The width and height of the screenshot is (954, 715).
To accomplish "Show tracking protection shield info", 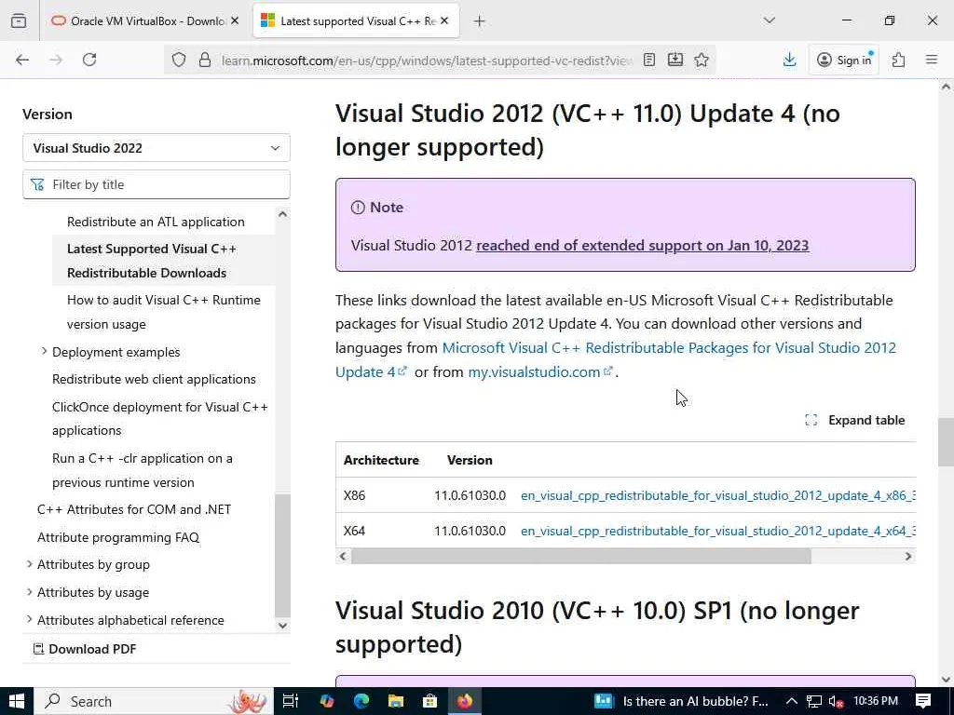I will [179, 60].
